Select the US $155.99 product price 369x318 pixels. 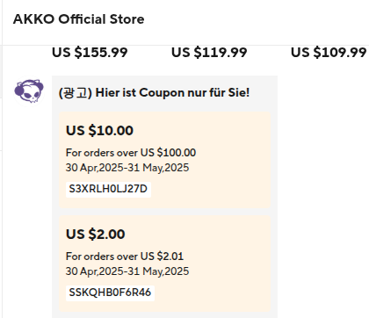pos(90,53)
